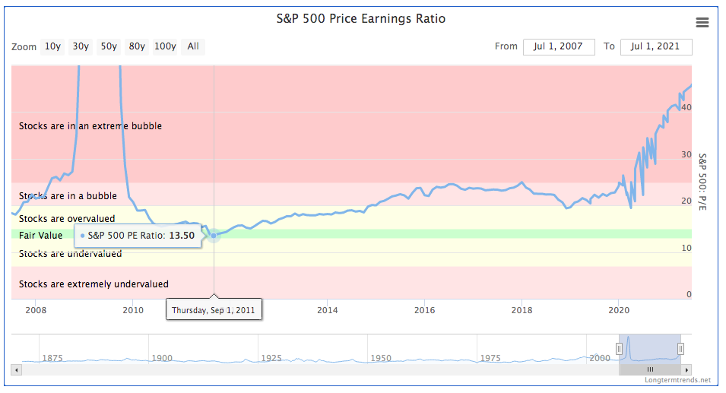This screenshot has width=726, height=393.
Task: Click the highlighted Sep 2011 data point
Action: [214, 236]
